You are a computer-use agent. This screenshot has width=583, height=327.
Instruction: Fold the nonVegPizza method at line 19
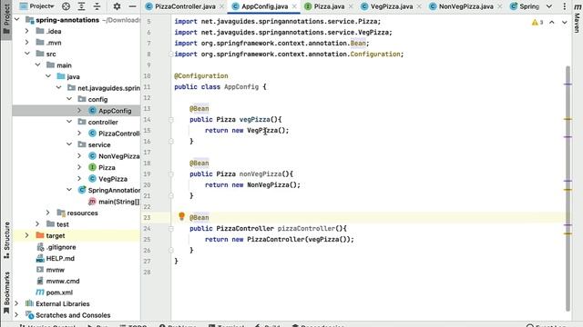(171, 173)
